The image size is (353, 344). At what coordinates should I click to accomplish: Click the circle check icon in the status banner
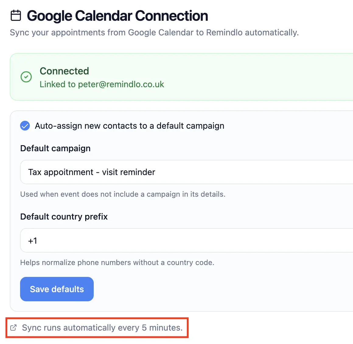pos(26,77)
